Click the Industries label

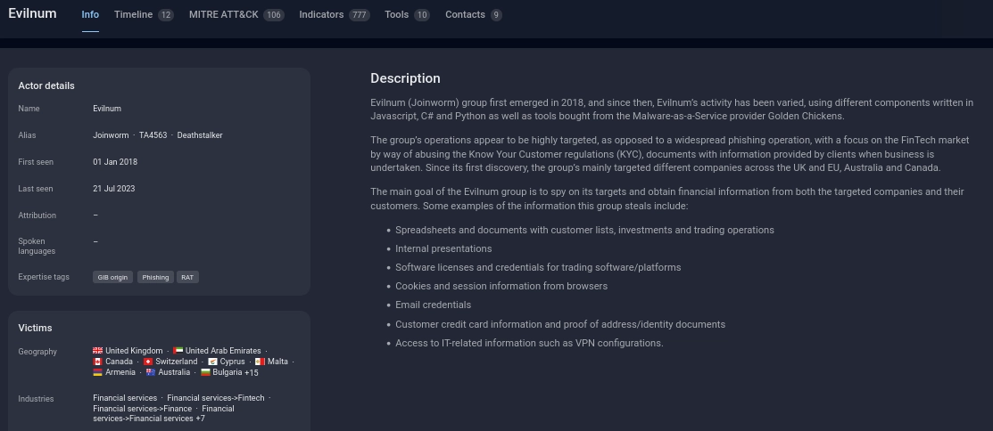coord(36,399)
